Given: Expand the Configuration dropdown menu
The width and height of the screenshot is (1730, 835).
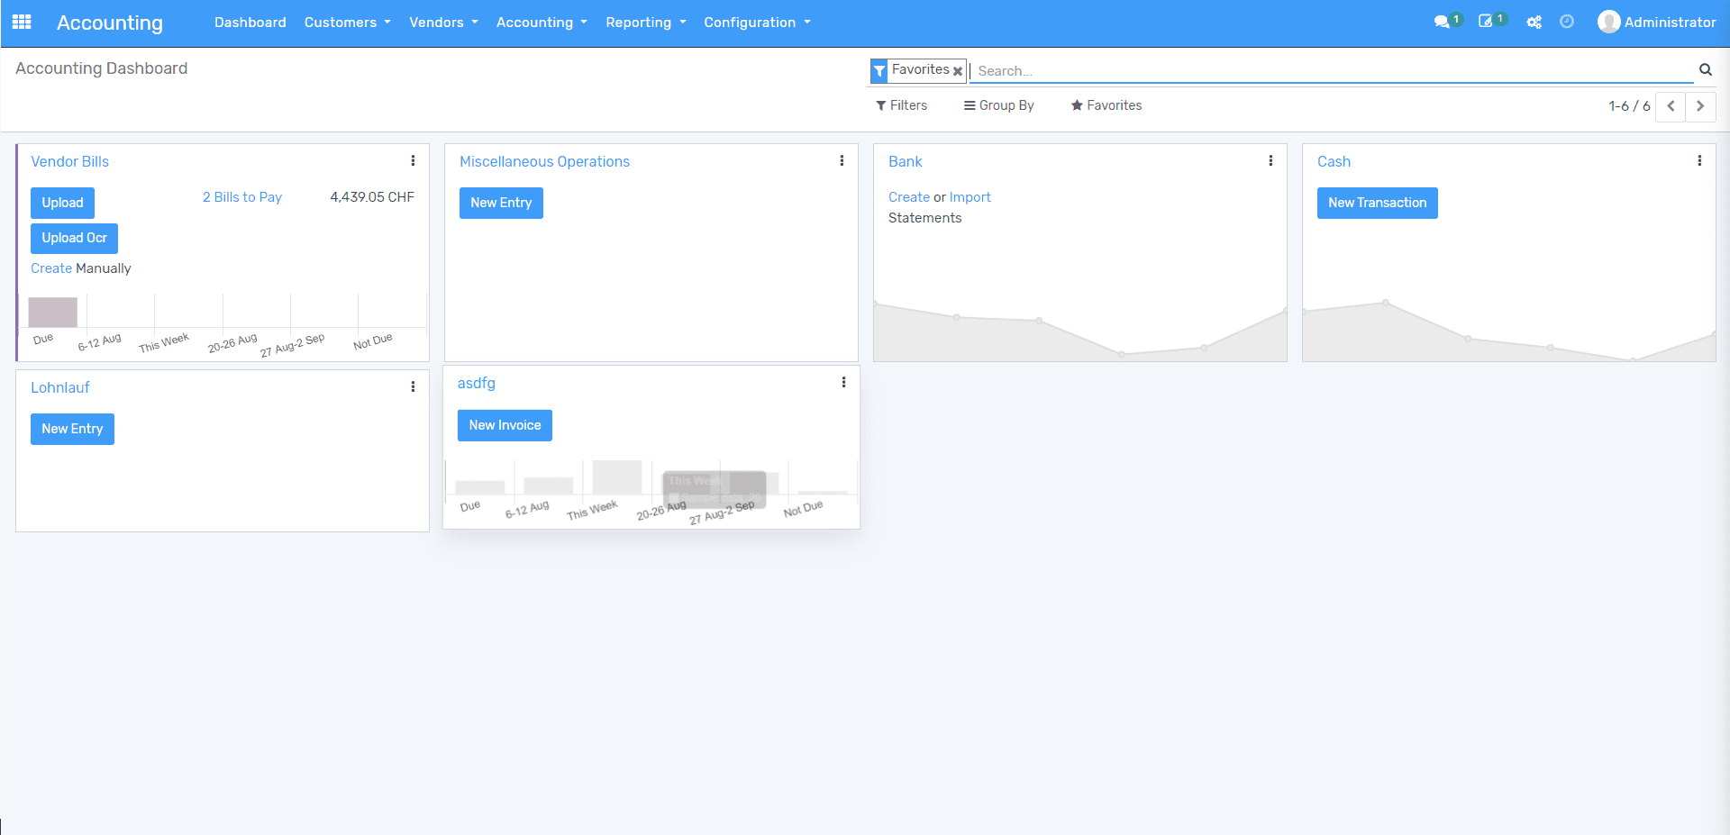Looking at the screenshot, I should click(757, 22).
